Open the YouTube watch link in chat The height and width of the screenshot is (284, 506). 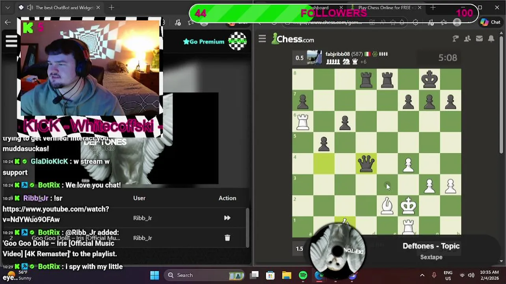point(56,214)
